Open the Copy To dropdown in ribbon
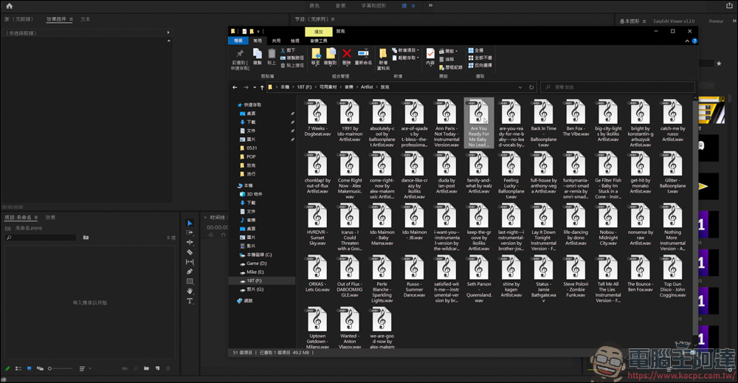 click(x=331, y=57)
